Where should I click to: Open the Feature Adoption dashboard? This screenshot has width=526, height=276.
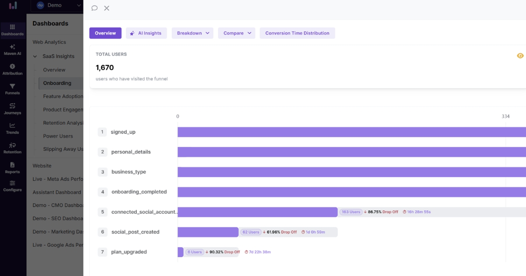[x=63, y=96]
